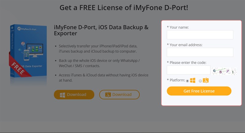This screenshot has width=245, height=133.
Task: Focus the Your email address field
Action: pos(200,52)
